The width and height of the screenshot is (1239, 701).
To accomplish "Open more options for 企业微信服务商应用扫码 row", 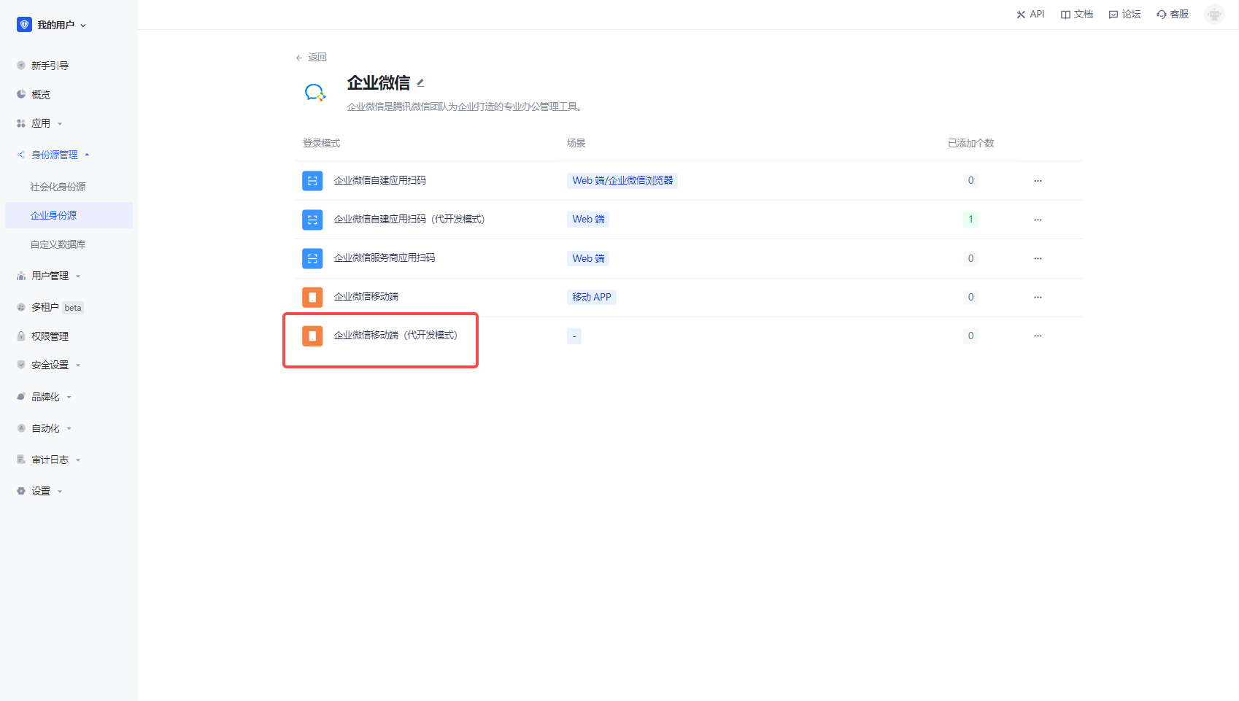I will [1038, 258].
